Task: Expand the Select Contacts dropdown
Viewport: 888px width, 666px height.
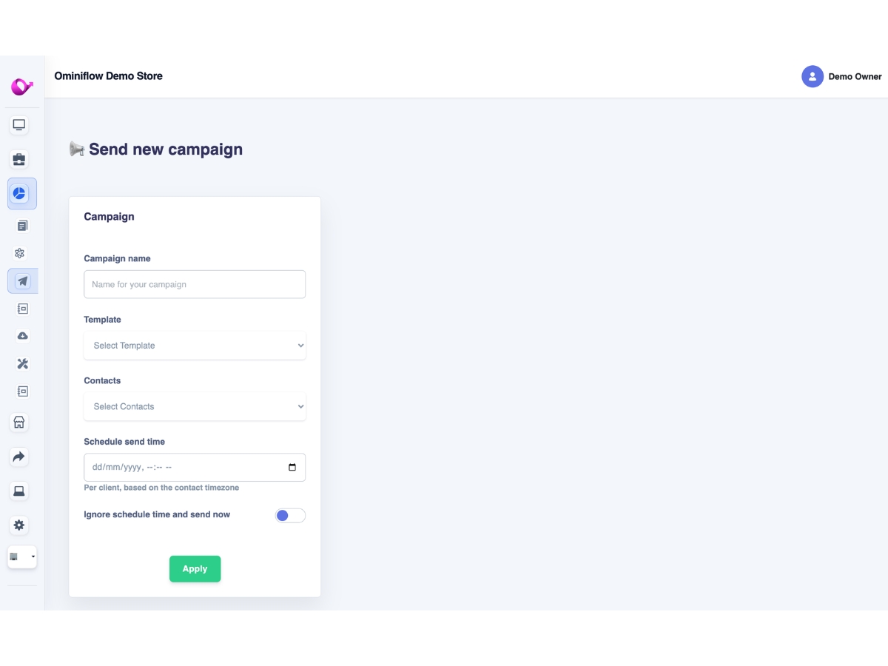Action: coord(195,406)
